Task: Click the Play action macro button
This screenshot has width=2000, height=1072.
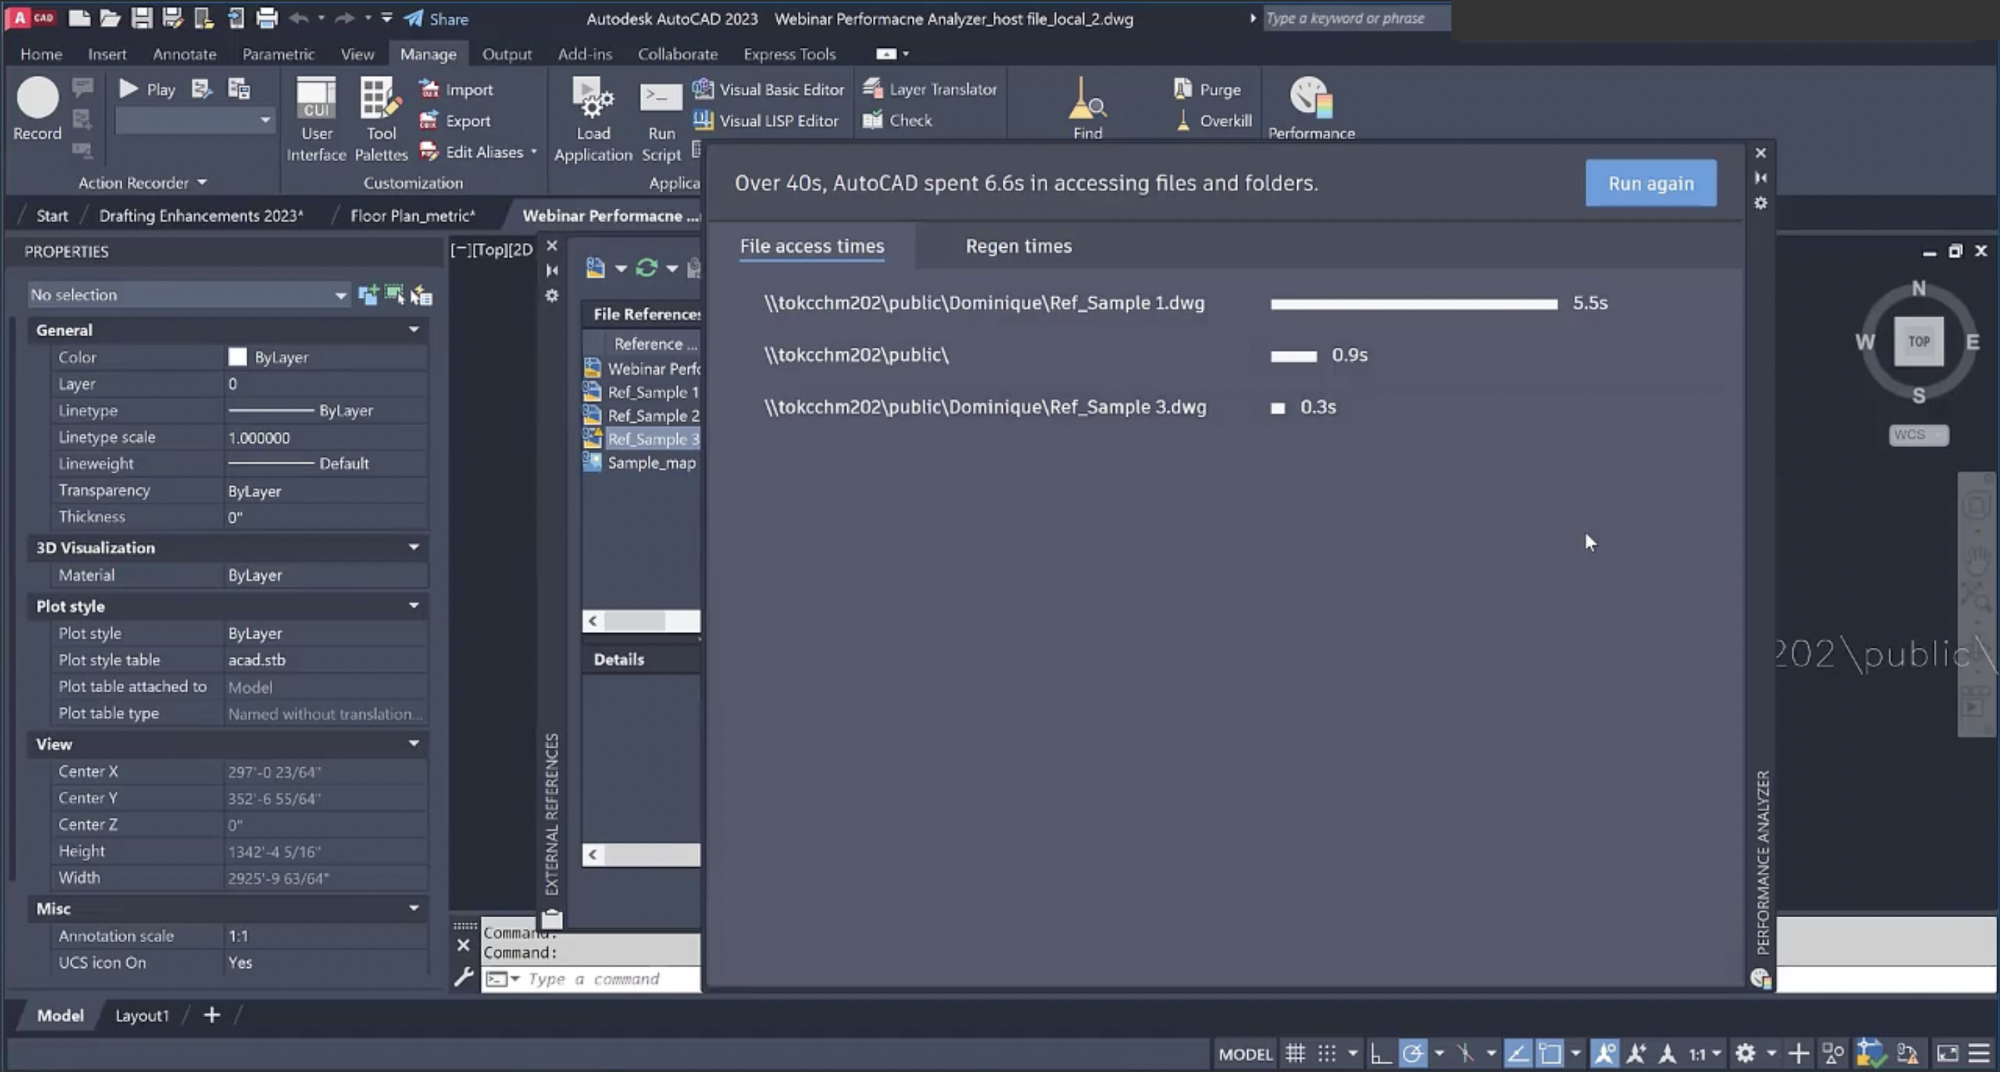Action: click(147, 90)
